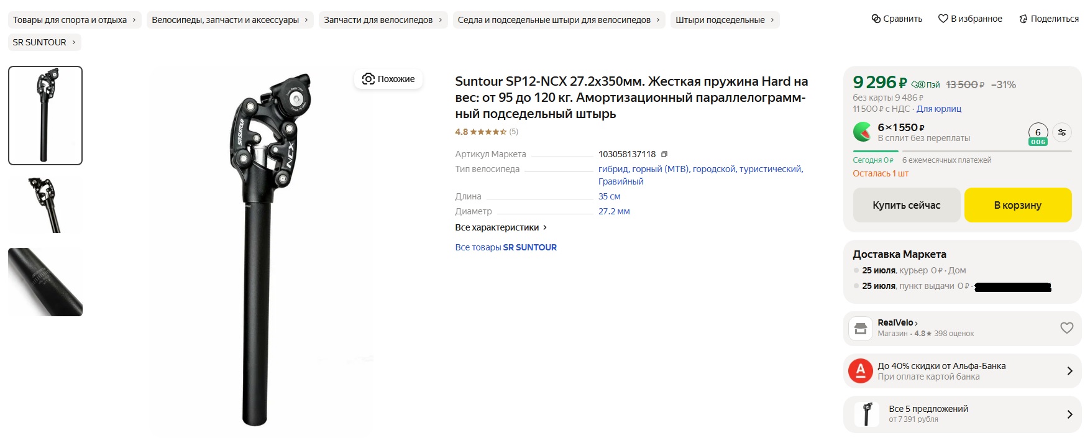
Task: Open all 5 offers chevron (Все 5 предложений)
Action: [x=1069, y=414]
